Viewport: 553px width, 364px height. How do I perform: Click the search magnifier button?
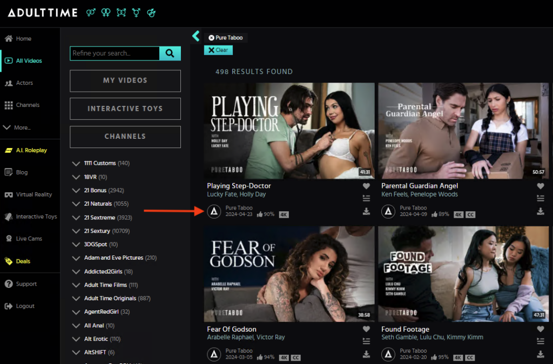[170, 53]
